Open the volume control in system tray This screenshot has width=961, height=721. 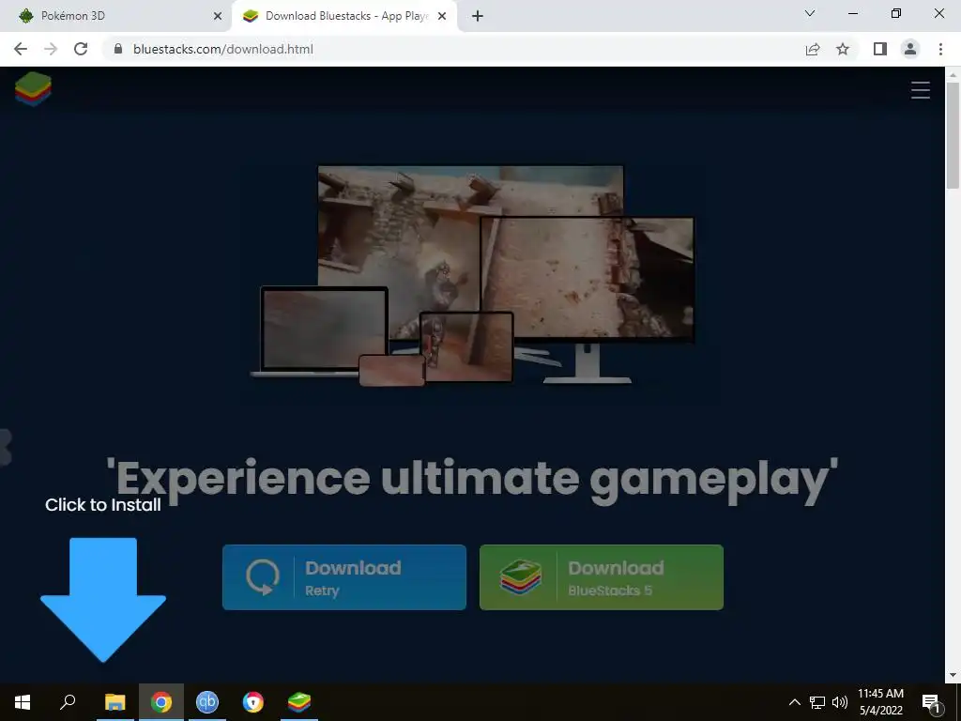[840, 702]
